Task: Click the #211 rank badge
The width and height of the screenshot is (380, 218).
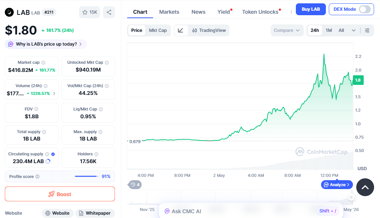Action: click(49, 12)
